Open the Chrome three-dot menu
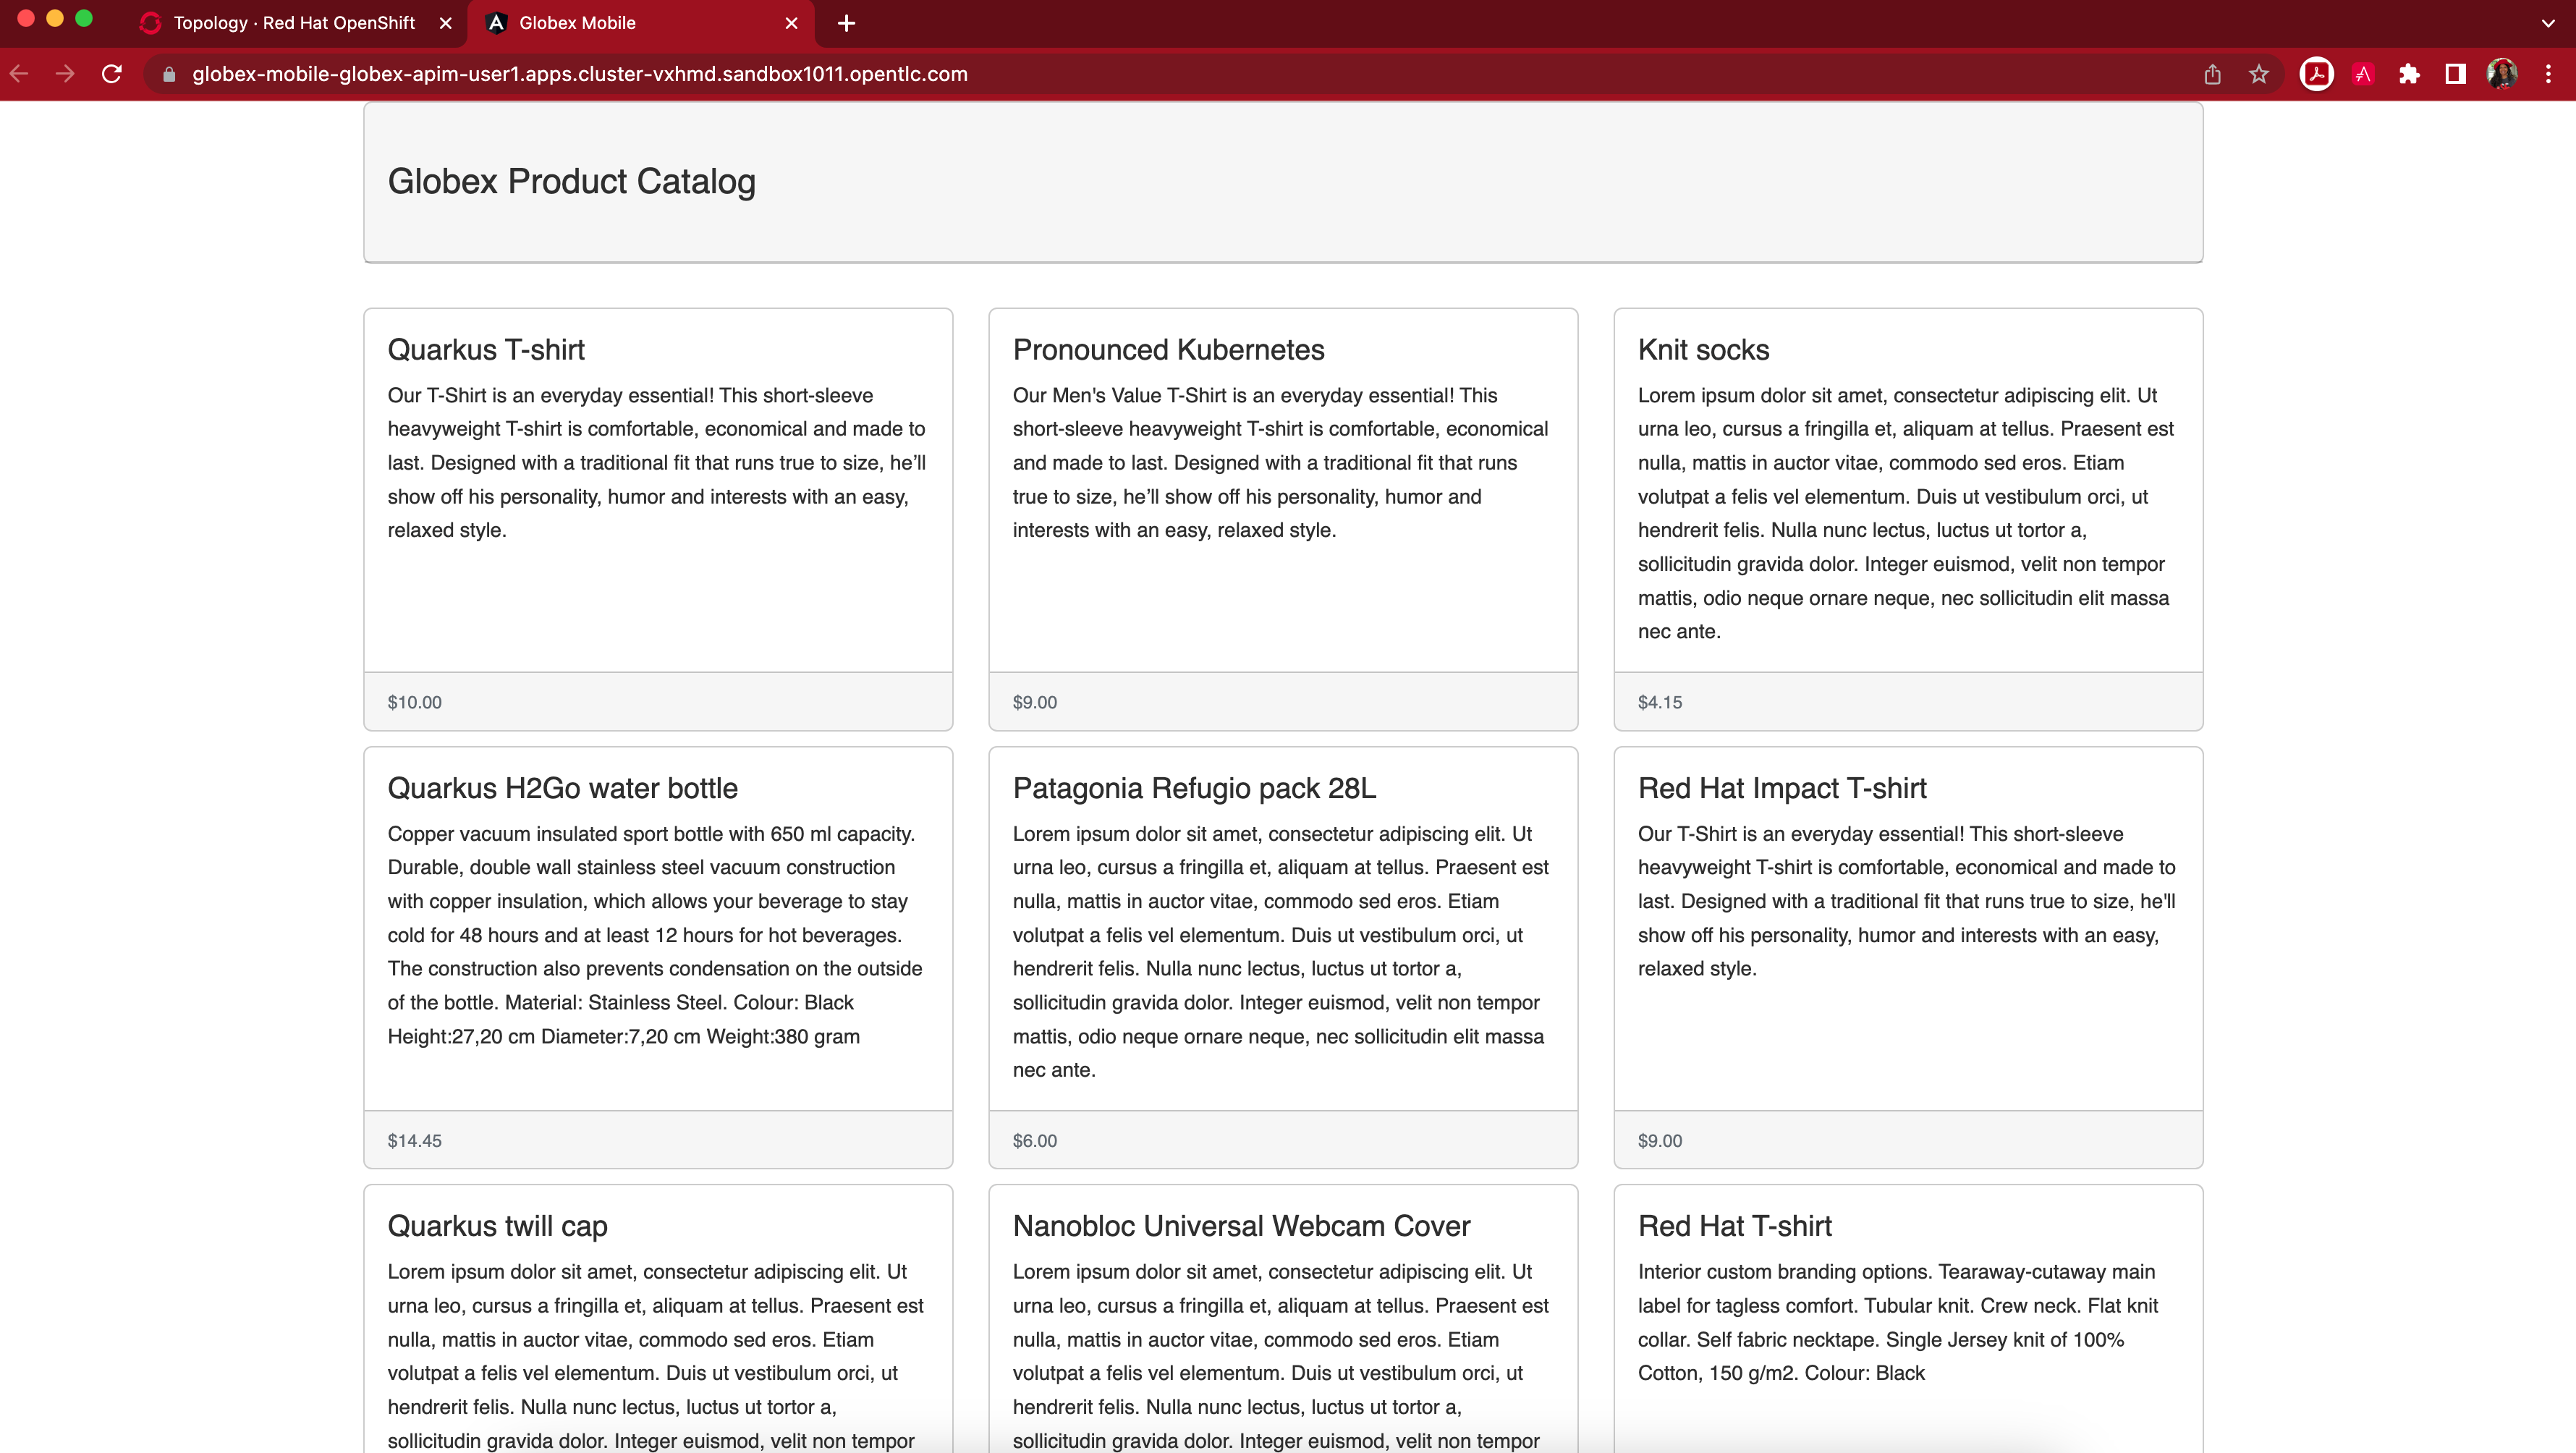The height and width of the screenshot is (1453, 2576). click(x=2548, y=74)
